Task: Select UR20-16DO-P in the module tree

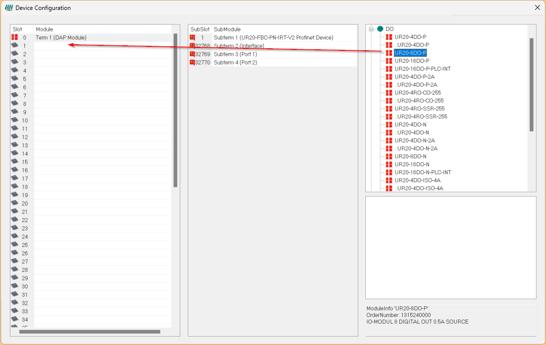Action: click(x=412, y=61)
